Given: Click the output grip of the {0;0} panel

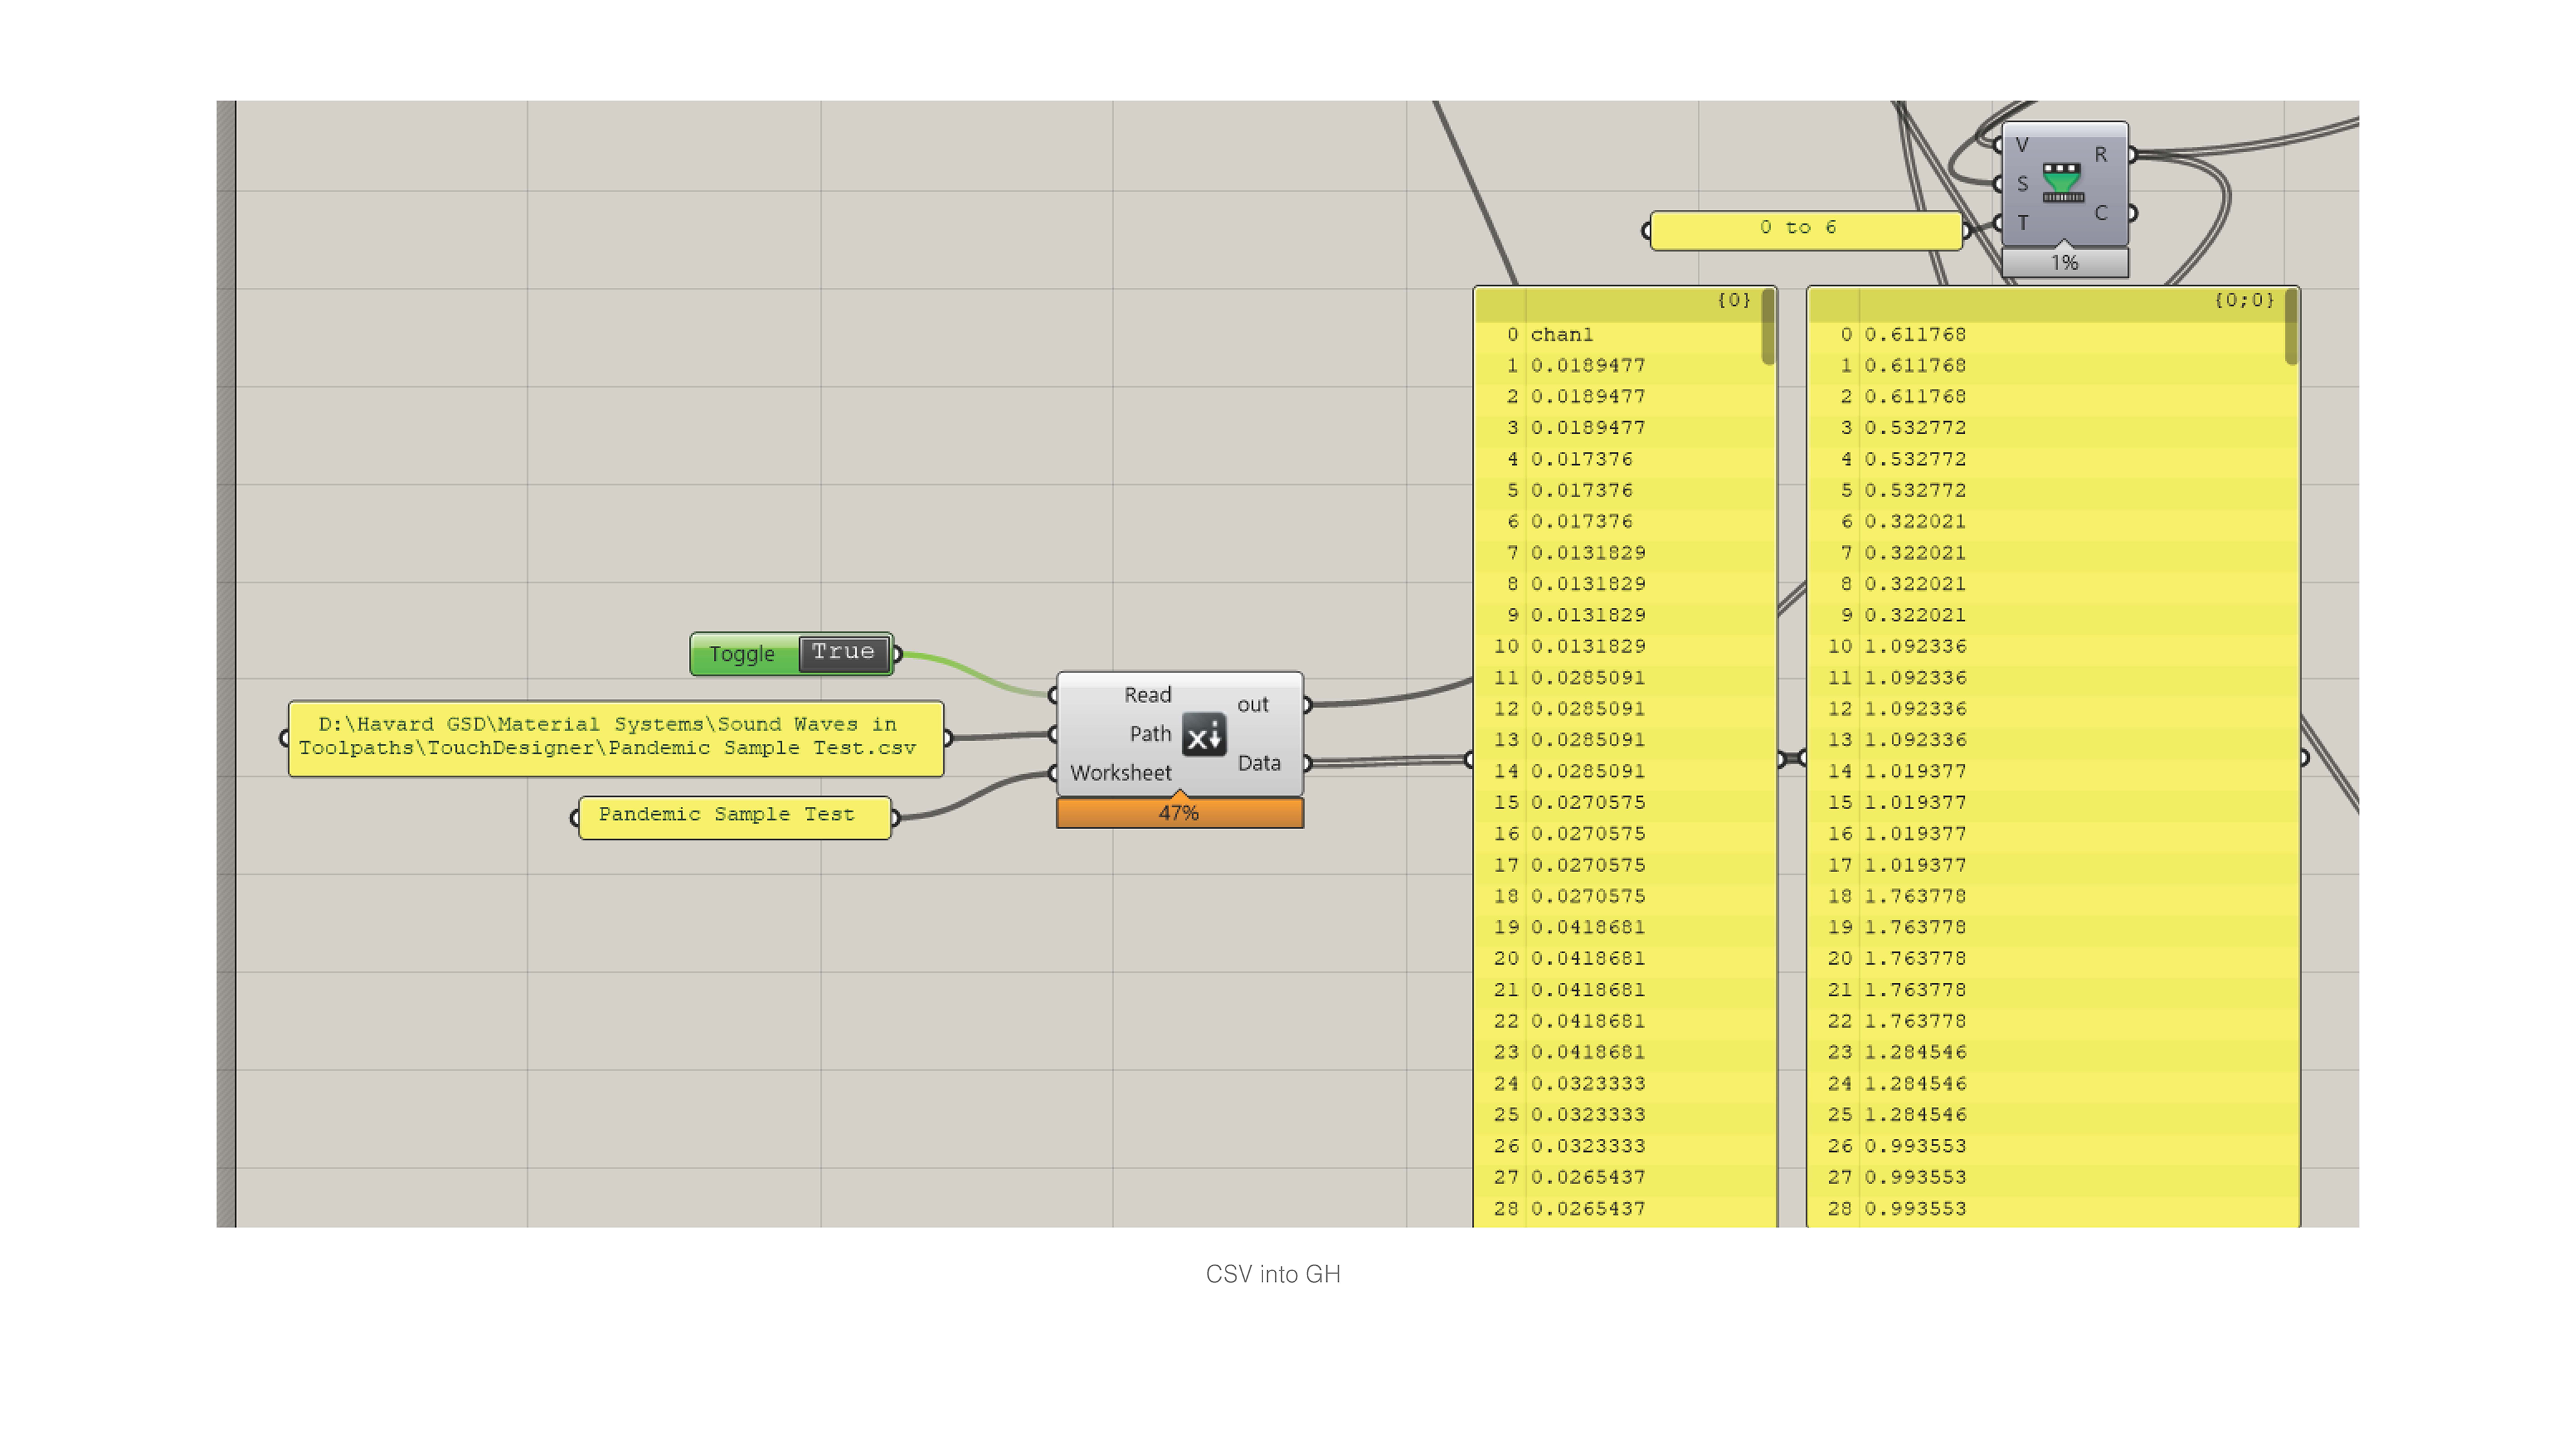Looking at the screenshot, I should (2305, 758).
